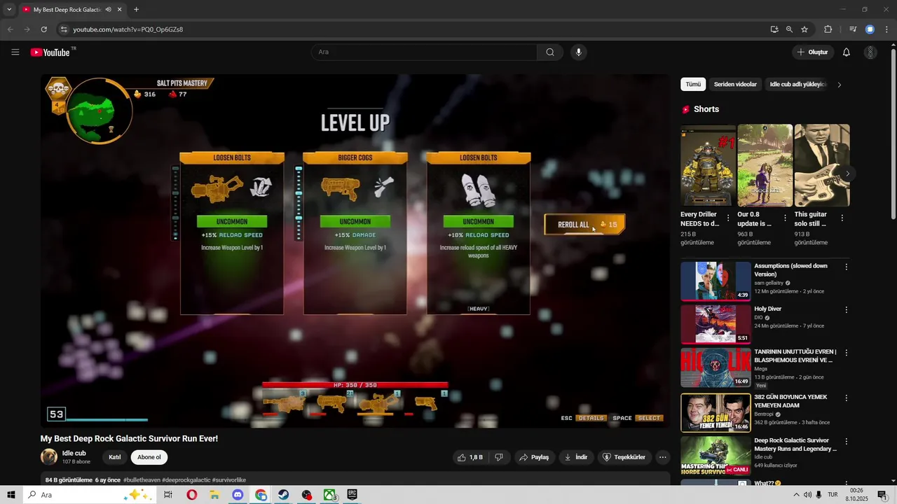Open Steam from the taskbar
The width and height of the screenshot is (897, 504).
pos(284,495)
